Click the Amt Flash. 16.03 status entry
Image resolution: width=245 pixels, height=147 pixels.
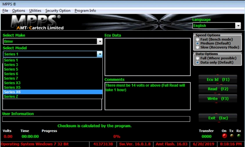pyautogui.click(x=172, y=144)
